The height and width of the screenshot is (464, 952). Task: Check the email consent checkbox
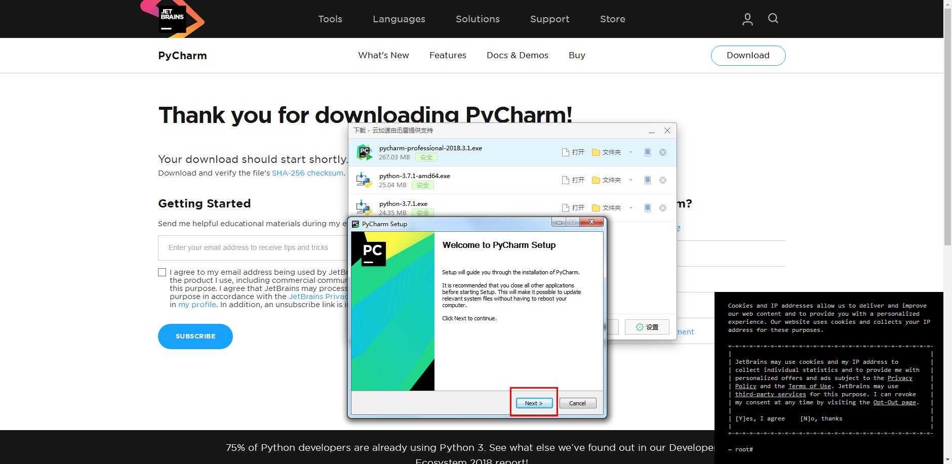coord(162,272)
